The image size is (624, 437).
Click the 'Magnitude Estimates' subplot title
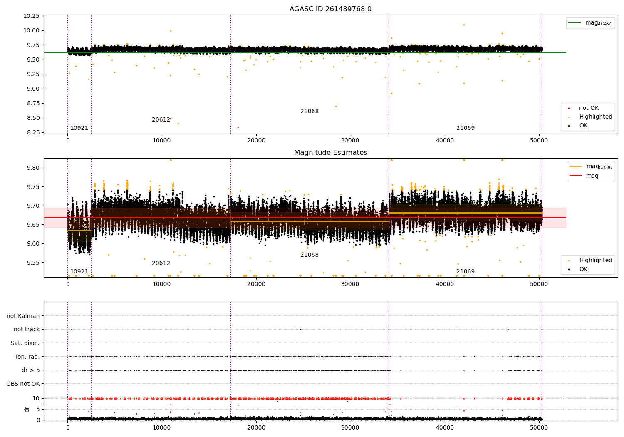point(330,153)
